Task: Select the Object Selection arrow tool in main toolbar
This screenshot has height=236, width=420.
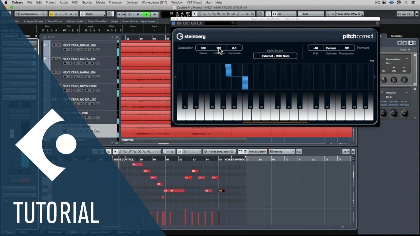Action: click(195, 14)
